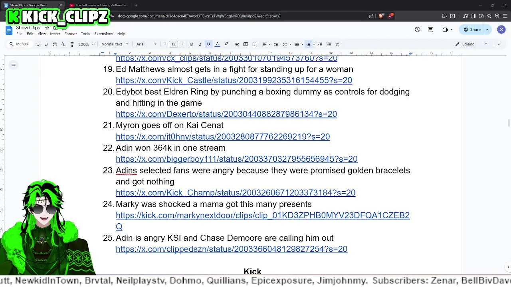Insert image from the toolbar
The height and width of the screenshot is (287, 511).
pos(254,44)
